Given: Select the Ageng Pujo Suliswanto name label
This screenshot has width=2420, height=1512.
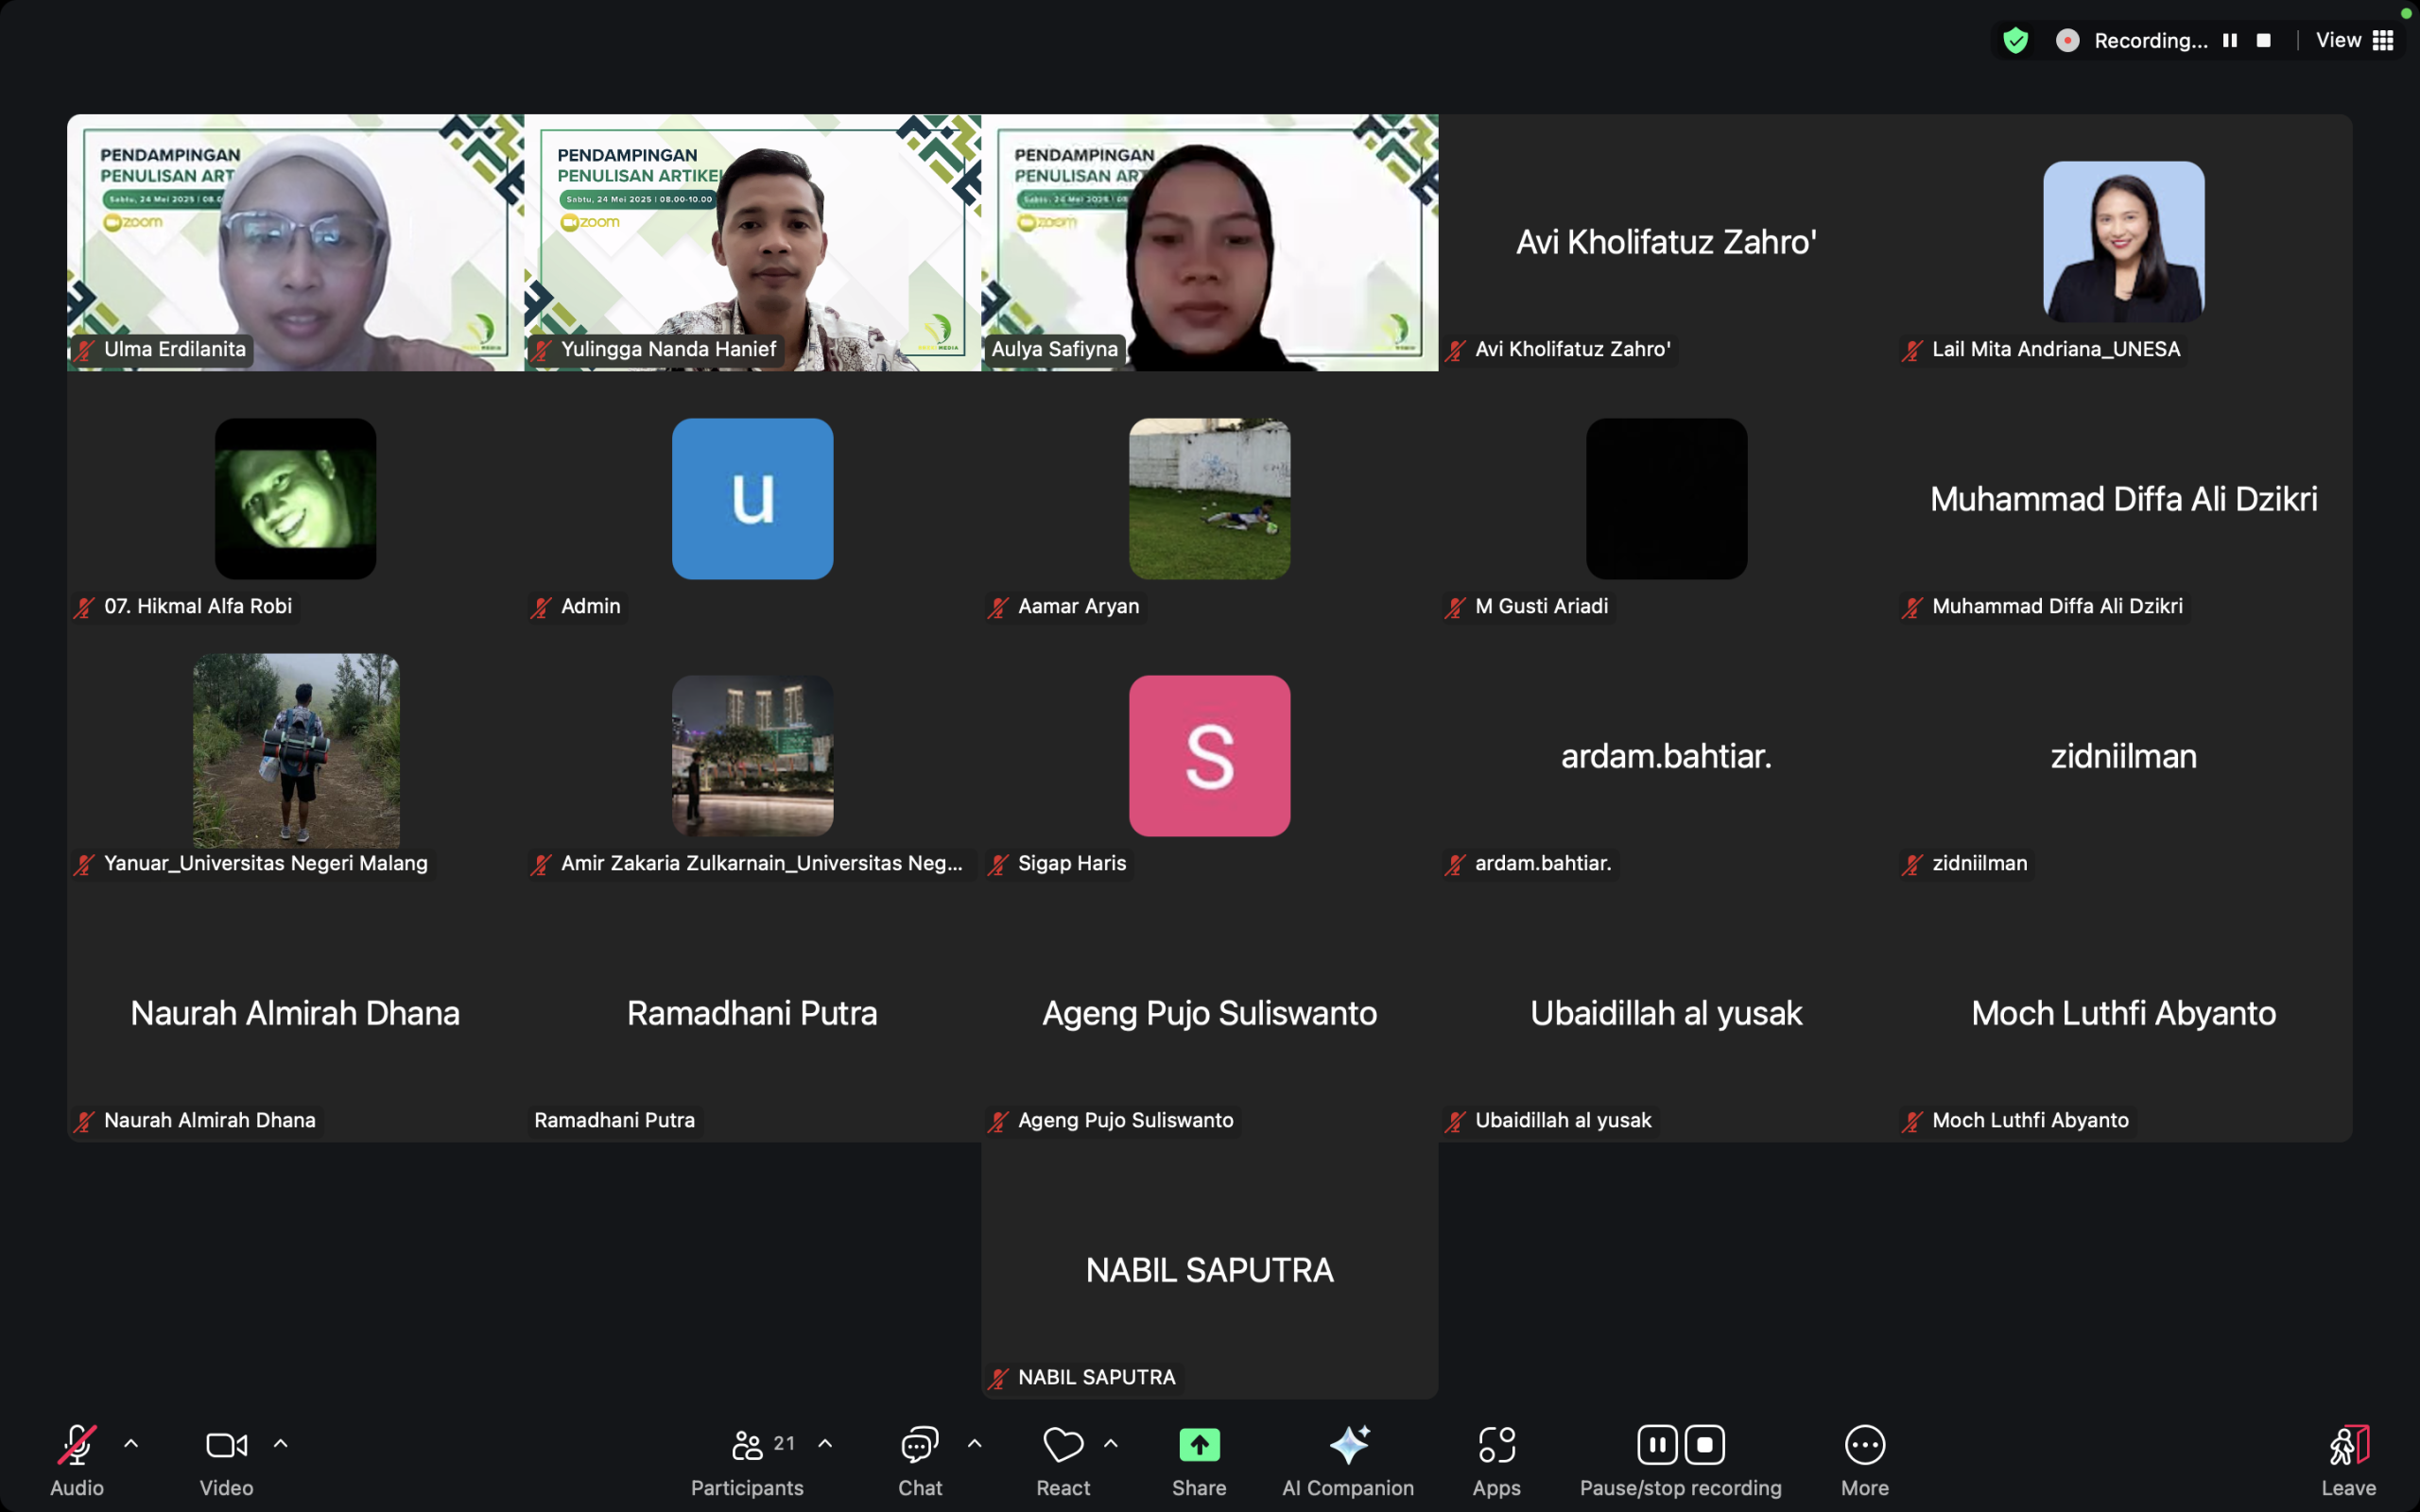Looking at the screenshot, I should (1125, 1120).
